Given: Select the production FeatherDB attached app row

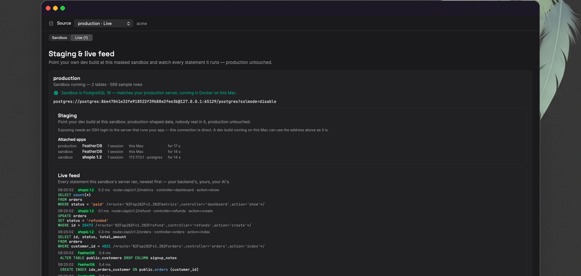Looking at the screenshot, I should pyautogui.click(x=119, y=146).
